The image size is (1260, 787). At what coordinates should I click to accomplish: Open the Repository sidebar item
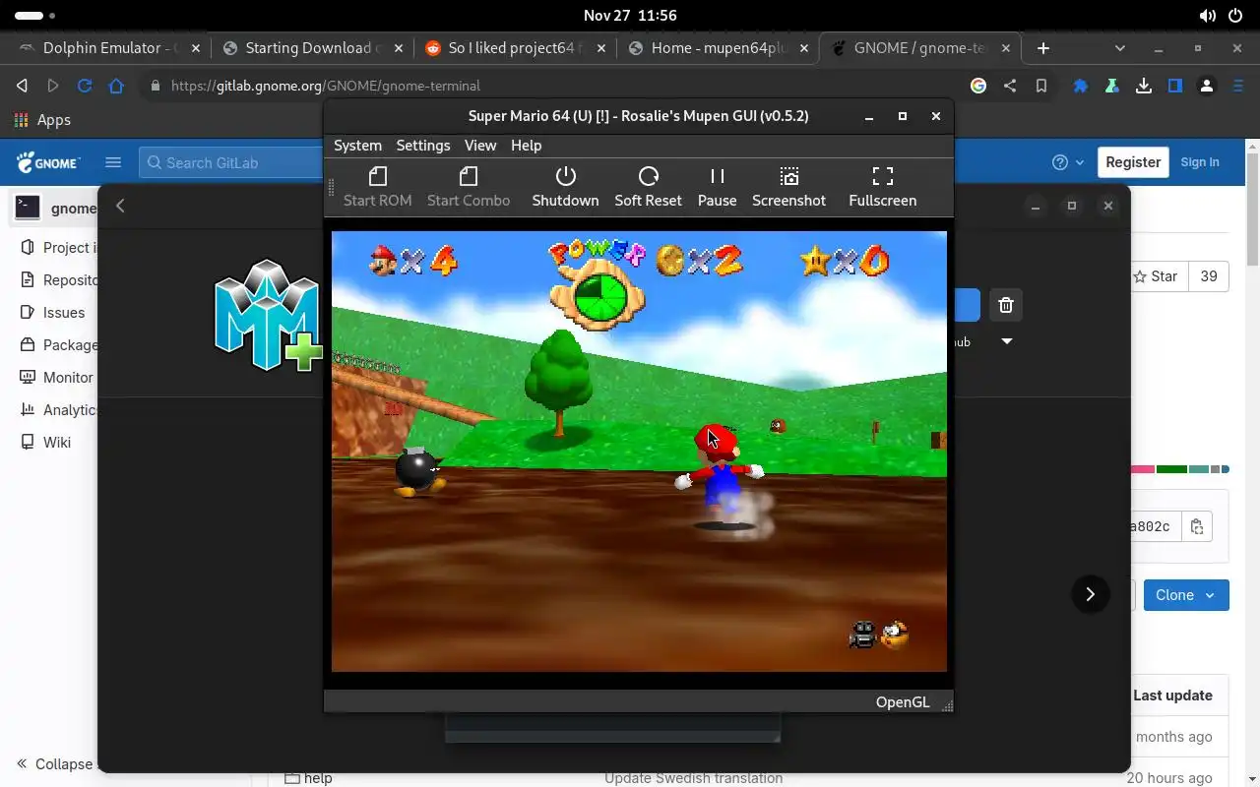tap(59, 279)
